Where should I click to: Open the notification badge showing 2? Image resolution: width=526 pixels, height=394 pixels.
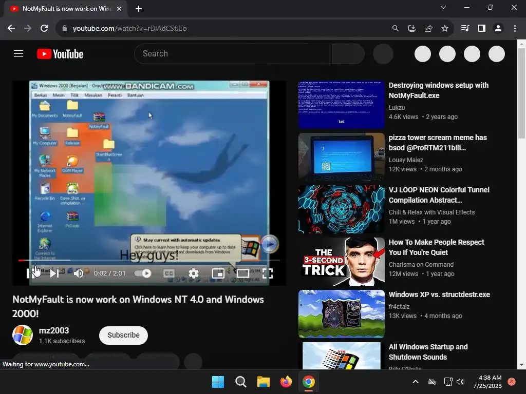(512, 382)
